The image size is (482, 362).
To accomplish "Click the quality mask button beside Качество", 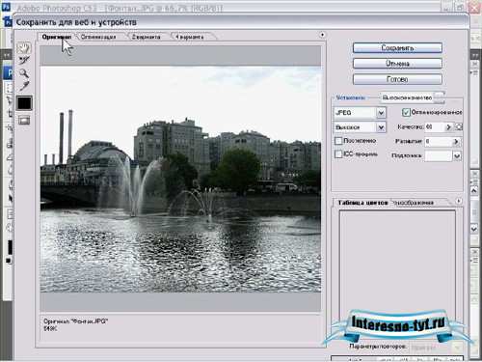I will click(459, 127).
